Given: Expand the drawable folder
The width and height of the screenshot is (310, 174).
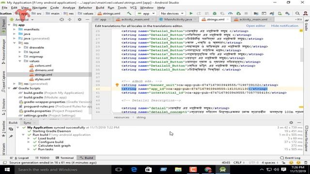Looking at the screenshot, I should tap(20, 47).
